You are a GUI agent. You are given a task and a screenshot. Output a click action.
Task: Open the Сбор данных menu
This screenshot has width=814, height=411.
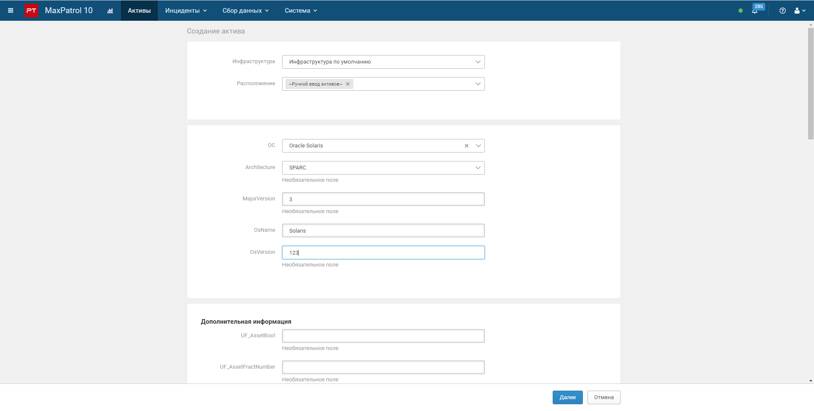pos(246,11)
